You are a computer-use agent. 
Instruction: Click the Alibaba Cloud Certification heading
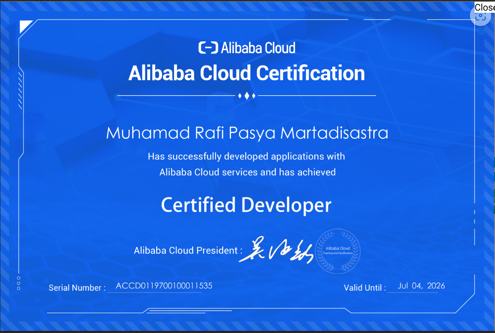click(x=246, y=73)
